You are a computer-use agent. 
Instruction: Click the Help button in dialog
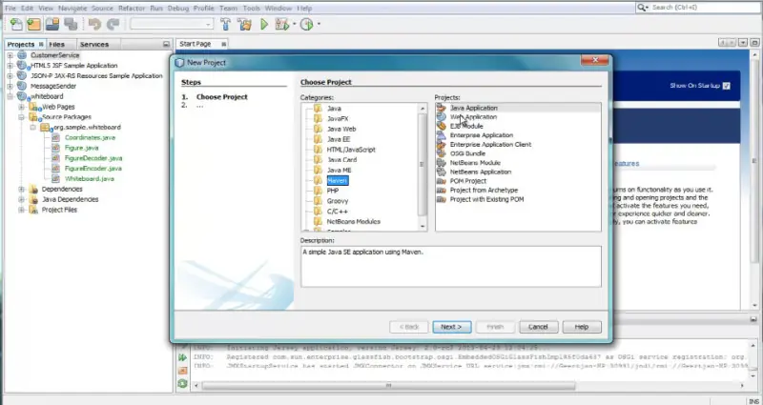pos(582,327)
